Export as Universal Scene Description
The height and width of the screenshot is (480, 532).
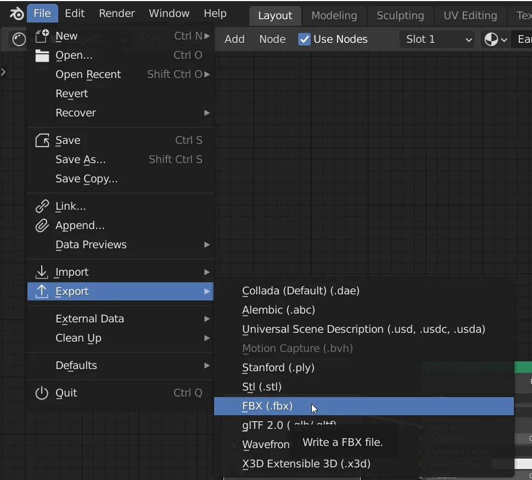(x=364, y=330)
